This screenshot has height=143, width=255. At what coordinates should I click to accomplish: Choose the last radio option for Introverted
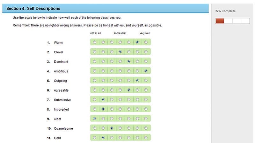146,109
